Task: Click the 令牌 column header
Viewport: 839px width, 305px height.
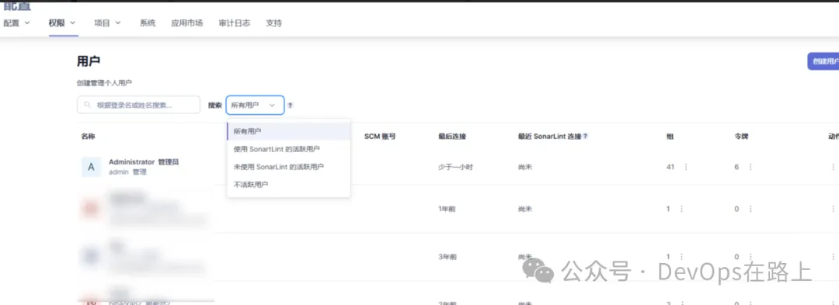Action: click(x=741, y=137)
